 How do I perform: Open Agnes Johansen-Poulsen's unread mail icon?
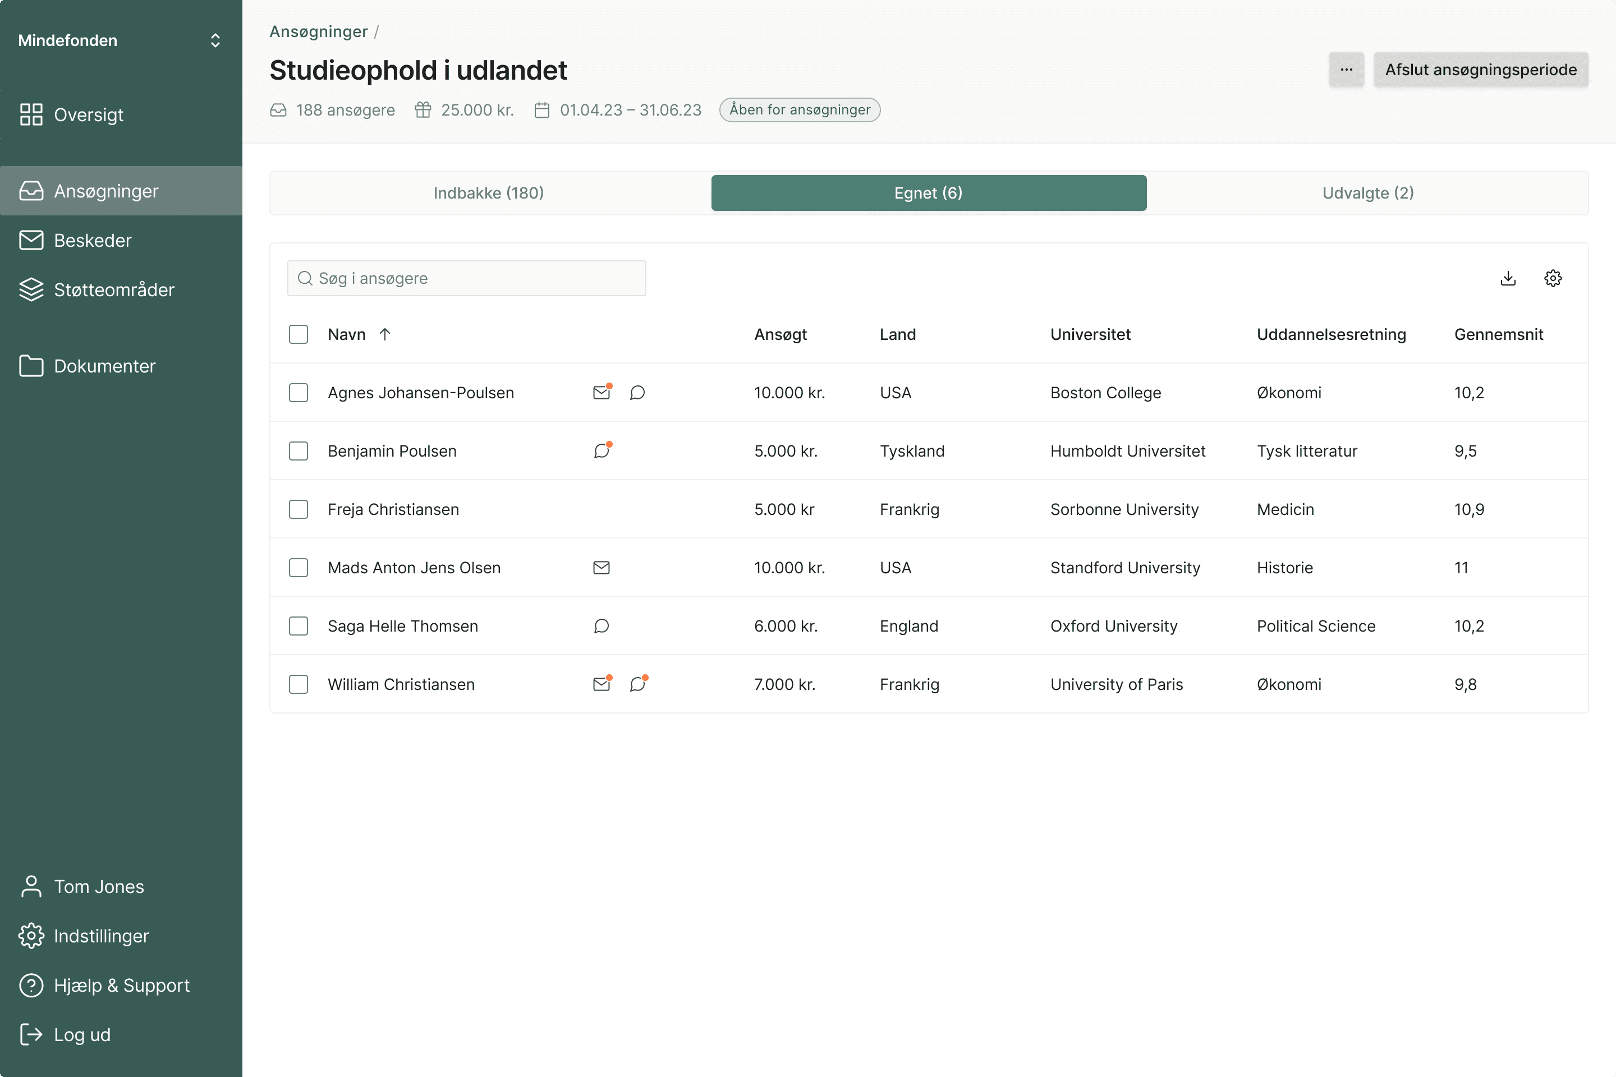[601, 392]
